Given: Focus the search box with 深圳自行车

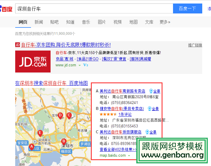Looking at the screenshot, I should click(x=94, y=8).
